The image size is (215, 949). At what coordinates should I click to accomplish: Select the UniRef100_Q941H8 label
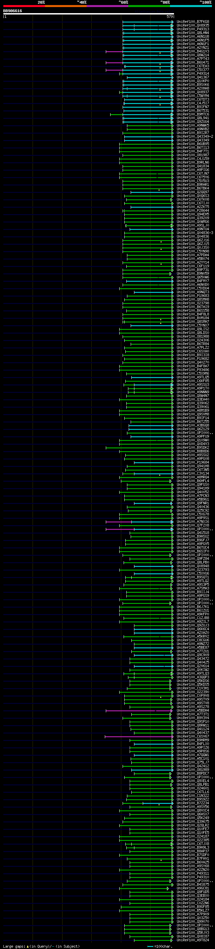pos(192,466)
